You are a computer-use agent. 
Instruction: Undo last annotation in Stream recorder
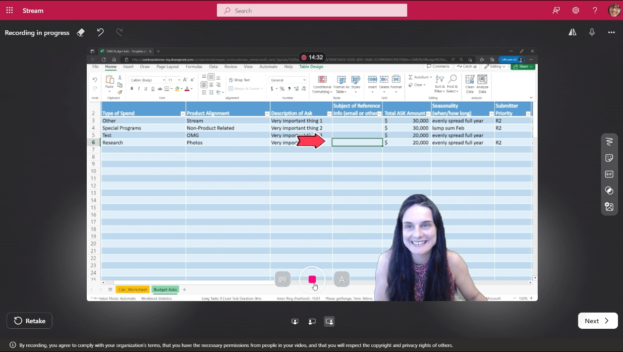(100, 32)
